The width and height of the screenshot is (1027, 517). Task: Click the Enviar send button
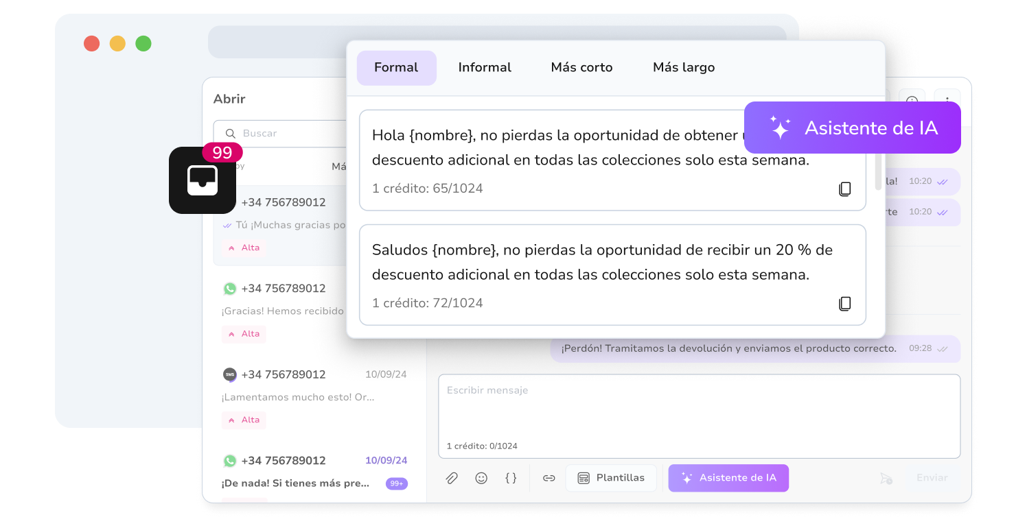(932, 478)
